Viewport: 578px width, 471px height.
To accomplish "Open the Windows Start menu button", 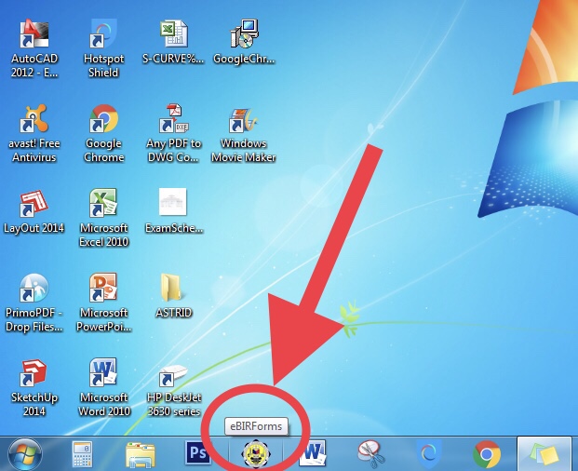I will [x=26, y=453].
